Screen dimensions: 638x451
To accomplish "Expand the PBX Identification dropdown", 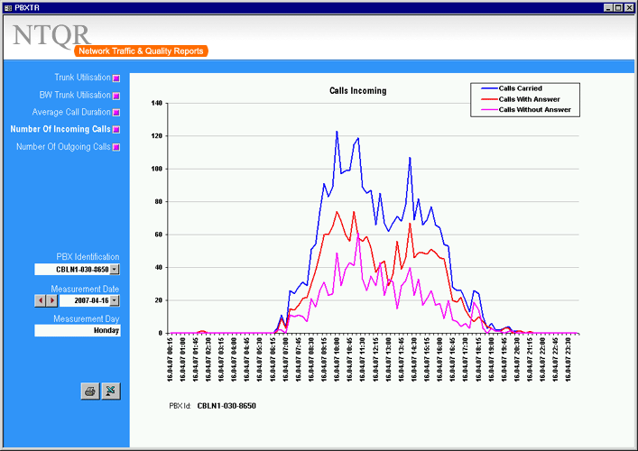I will [x=115, y=269].
